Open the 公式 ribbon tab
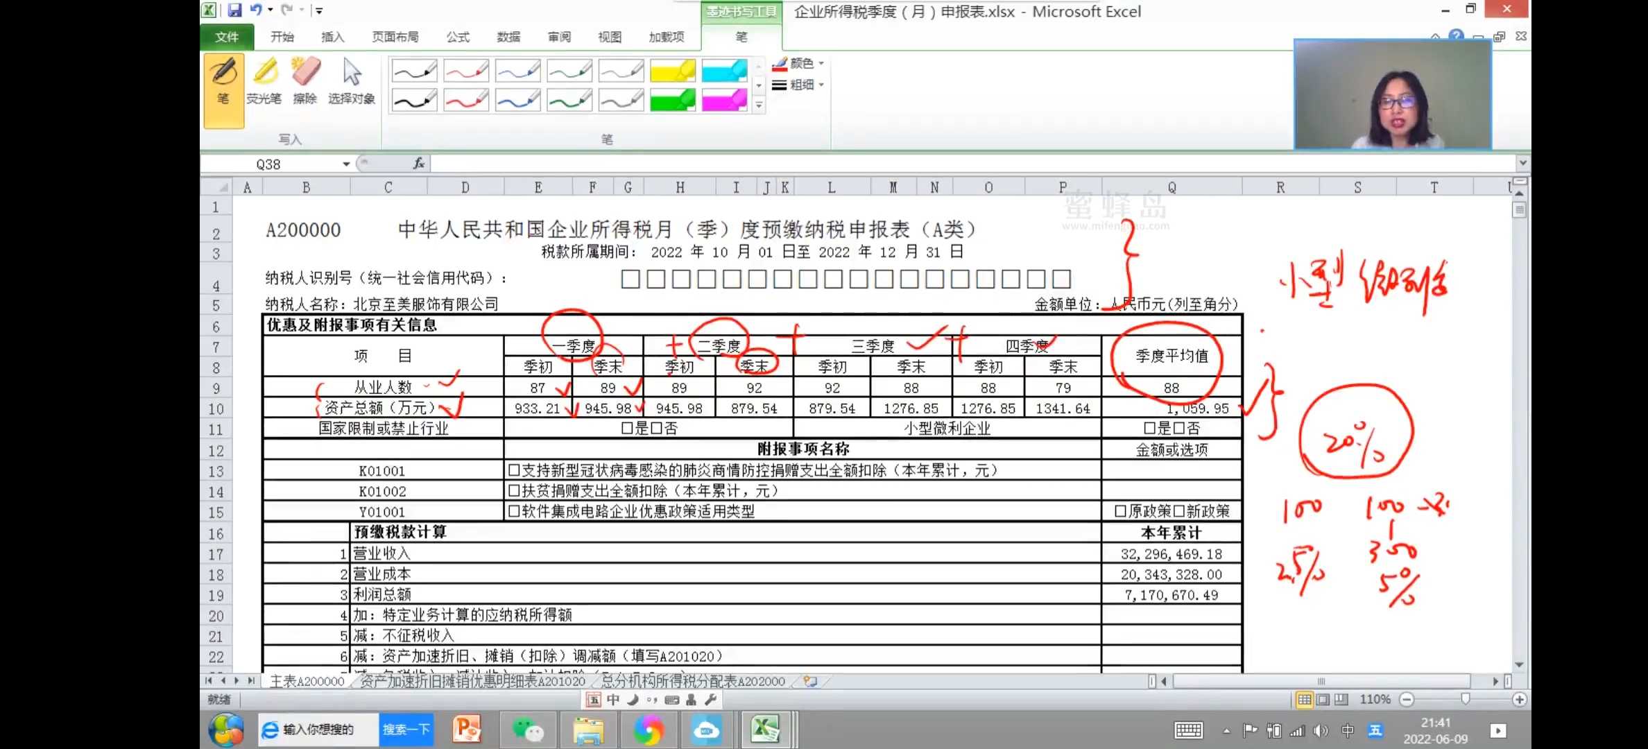The width and height of the screenshot is (1648, 749). 458,37
